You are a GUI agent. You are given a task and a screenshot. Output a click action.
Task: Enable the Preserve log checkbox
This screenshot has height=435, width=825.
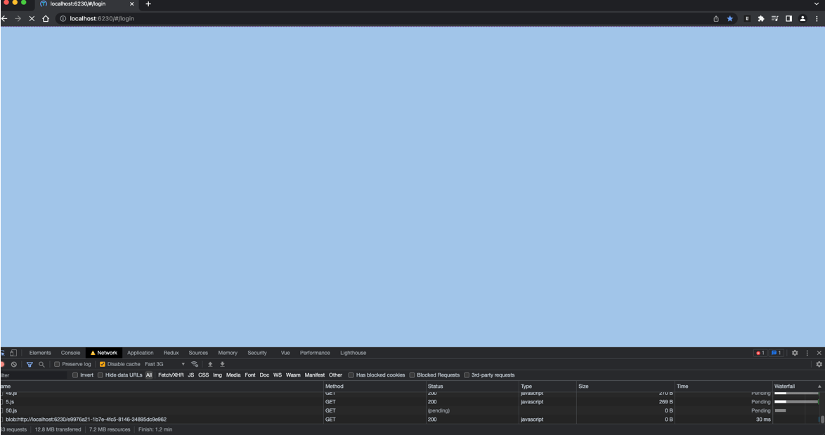pos(57,364)
